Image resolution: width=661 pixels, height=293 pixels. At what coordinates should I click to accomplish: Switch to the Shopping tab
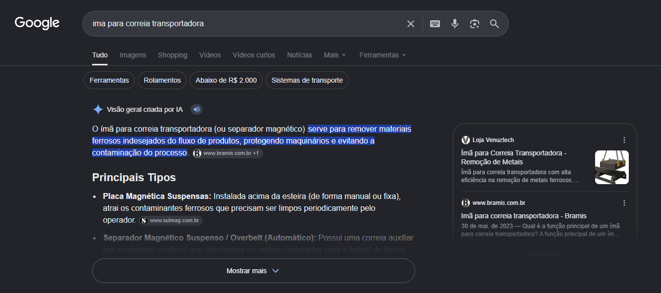pyautogui.click(x=172, y=55)
